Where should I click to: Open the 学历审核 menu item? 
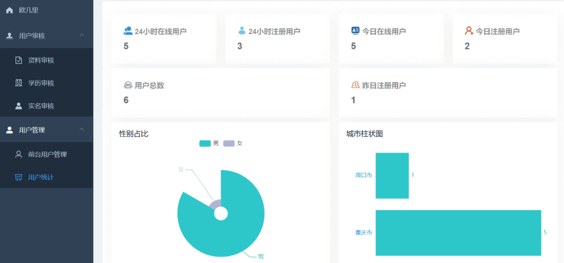tap(41, 83)
